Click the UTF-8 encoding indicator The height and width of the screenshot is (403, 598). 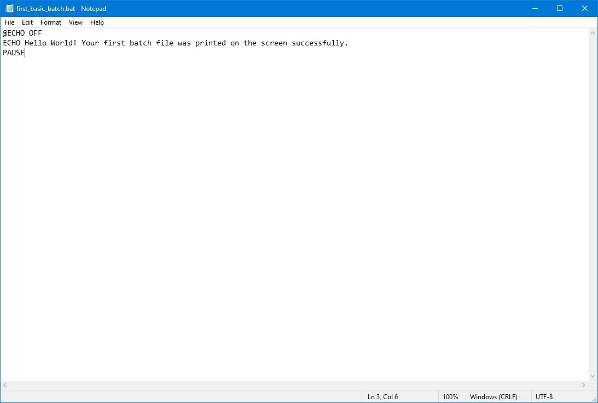pos(544,396)
